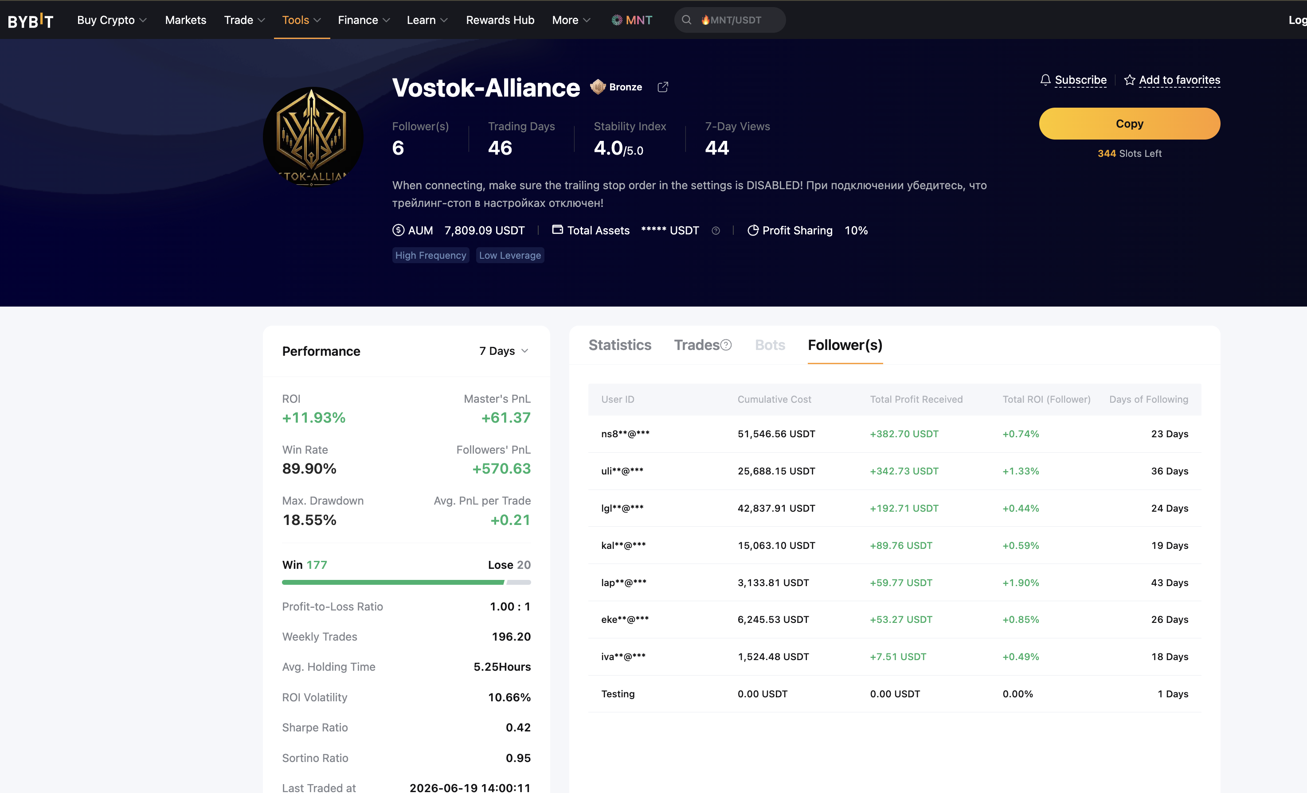This screenshot has height=793, width=1307.
Task: Click the +1.90% follower ROI value
Action: (1021, 582)
